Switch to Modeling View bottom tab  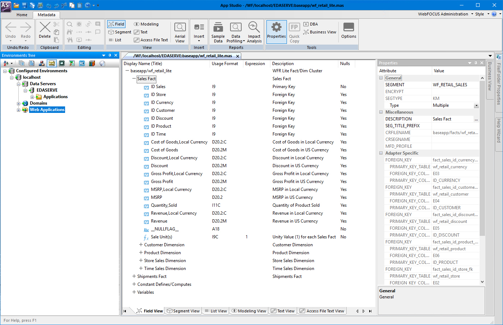coord(249,311)
